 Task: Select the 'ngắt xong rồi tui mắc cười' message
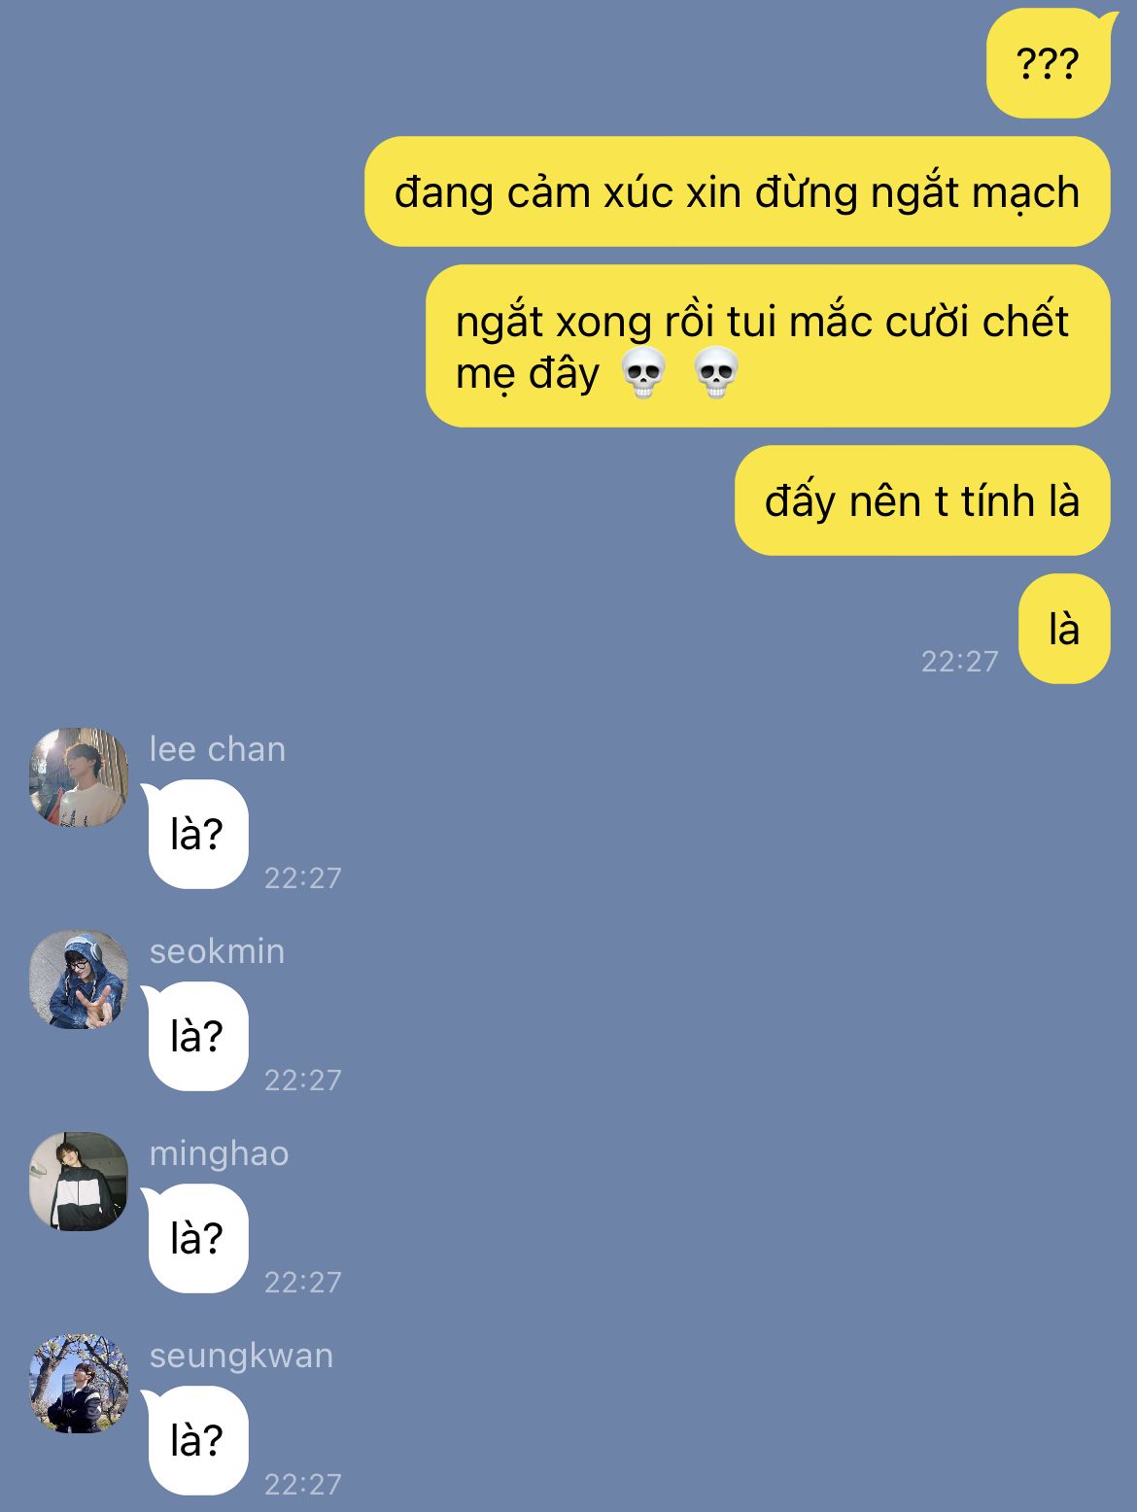coord(768,346)
